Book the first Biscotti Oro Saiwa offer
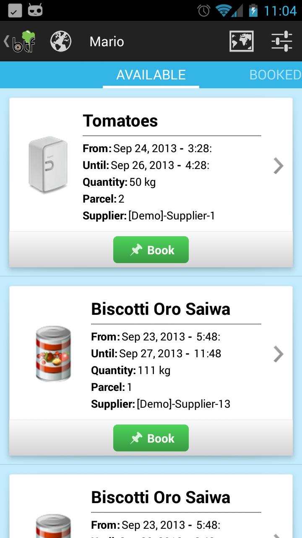This screenshot has height=538, width=302. point(151,438)
